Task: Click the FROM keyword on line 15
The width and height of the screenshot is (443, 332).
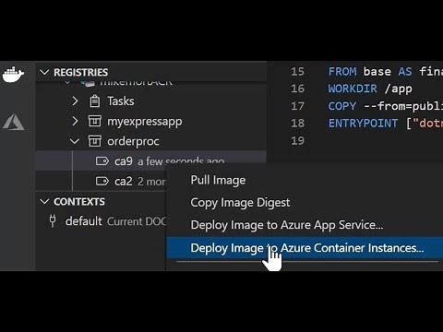Action: click(342, 72)
